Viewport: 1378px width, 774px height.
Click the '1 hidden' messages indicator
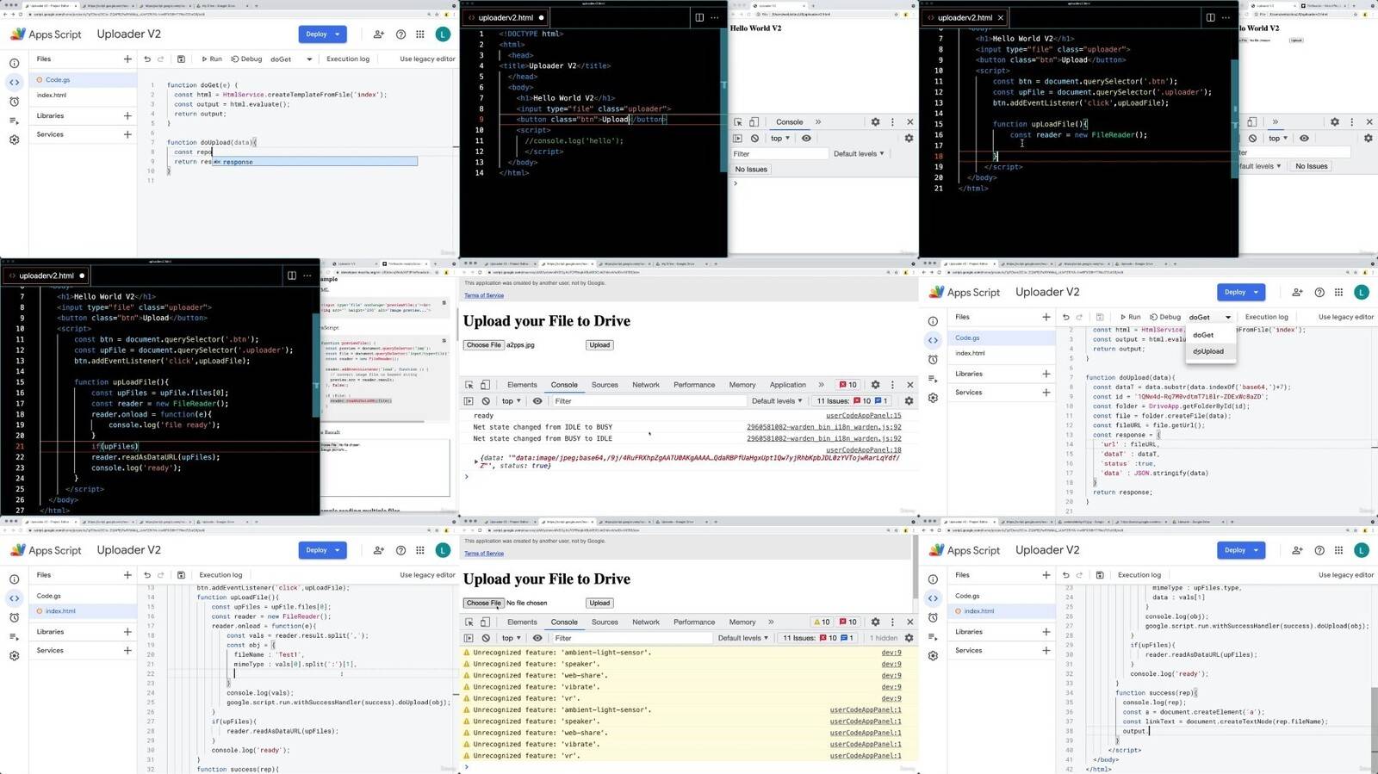884,638
